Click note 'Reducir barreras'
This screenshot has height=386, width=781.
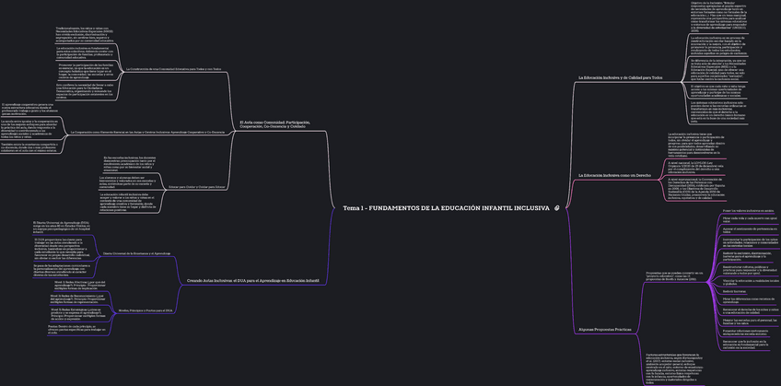tap(734, 291)
